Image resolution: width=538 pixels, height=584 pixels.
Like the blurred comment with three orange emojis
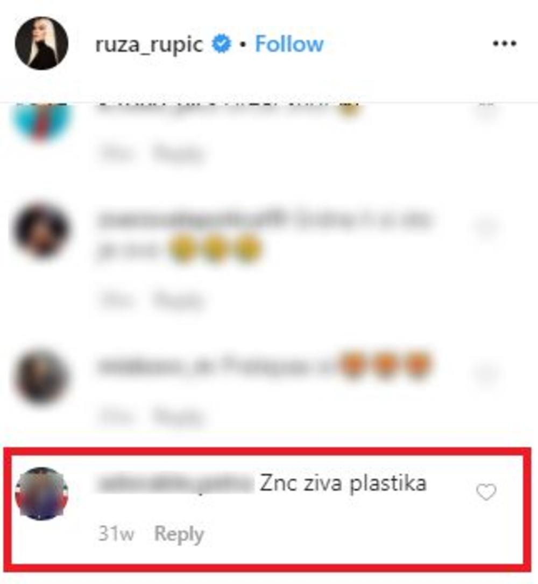point(485,373)
